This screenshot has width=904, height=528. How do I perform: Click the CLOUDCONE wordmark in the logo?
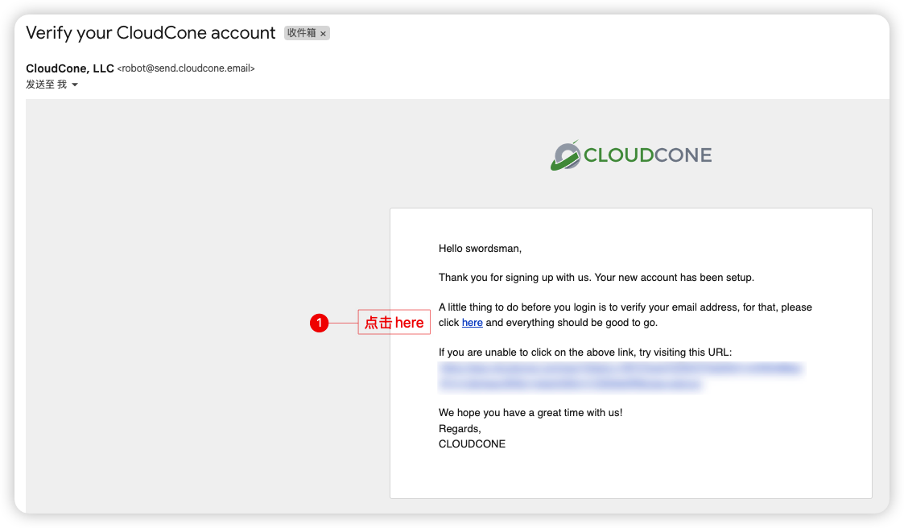point(647,155)
